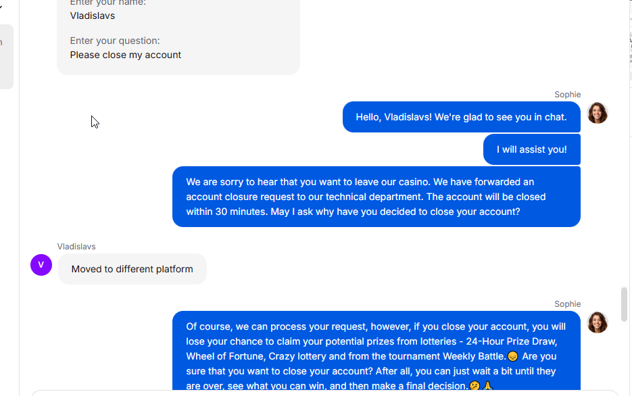Click Sophie's avatar beside the greeting message
Image resolution: width=632 pixels, height=396 pixels.
pyautogui.click(x=598, y=114)
